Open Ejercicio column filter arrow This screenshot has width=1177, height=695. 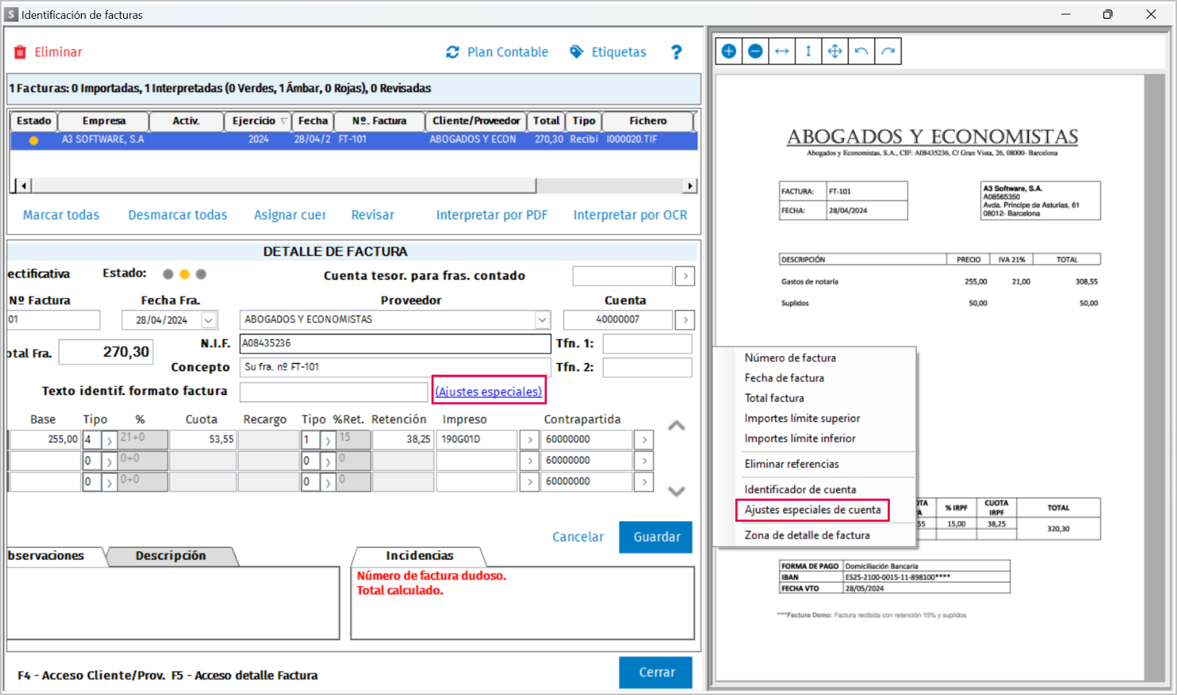[284, 121]
